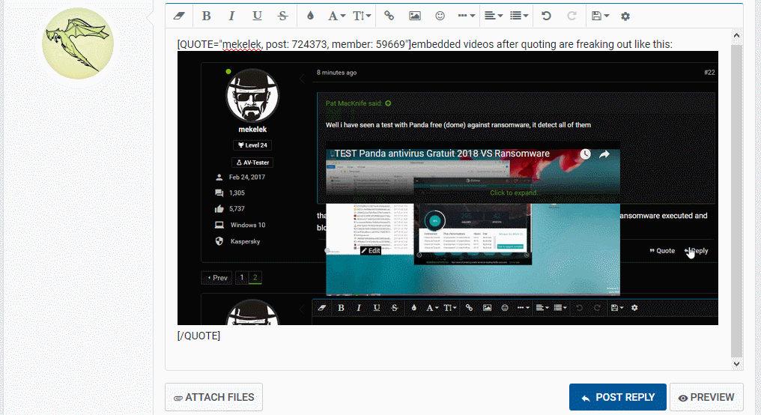This screenshot has width=761, height=415.
Task: Open the font size dropdown
Action: click(x=363, y=16)
